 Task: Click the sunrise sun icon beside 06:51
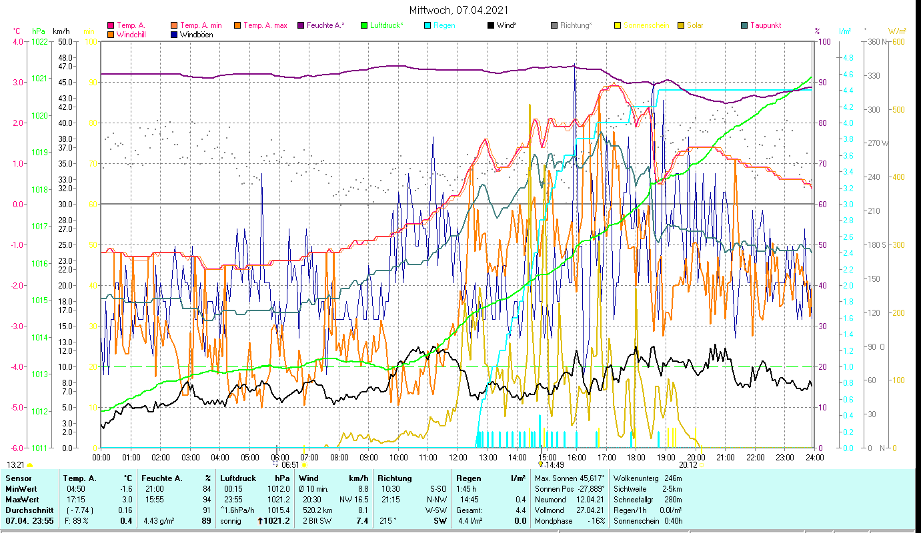click(x=304, y=465)
